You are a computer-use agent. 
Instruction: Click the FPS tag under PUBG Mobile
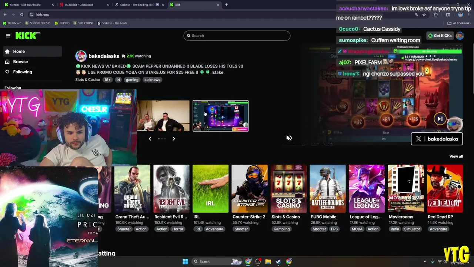point(334,229)
